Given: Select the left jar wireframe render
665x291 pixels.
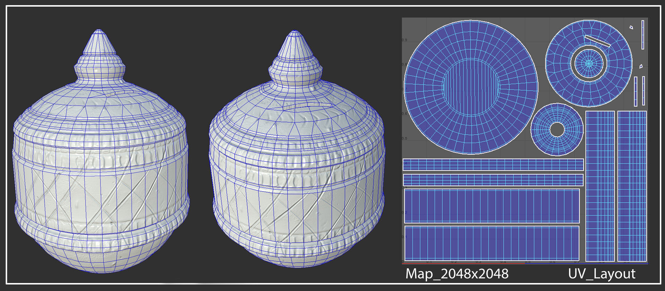Looking at the screenshot, I should point(101,151).
